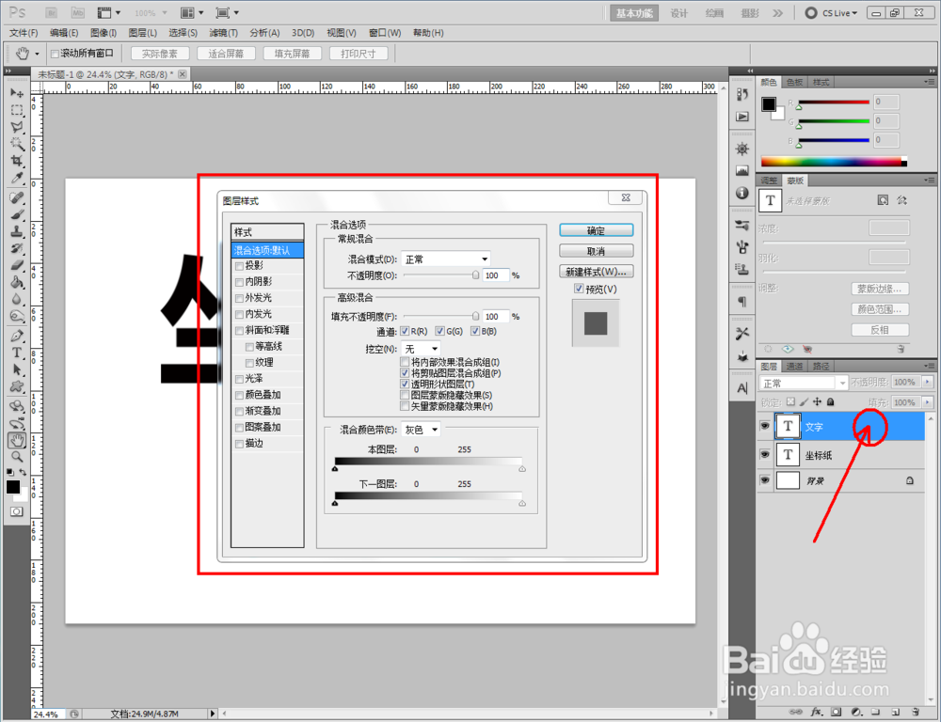This screenshot has height=722, width=941.
Task: Select the Hand tool
Action: tap(17, 440)
